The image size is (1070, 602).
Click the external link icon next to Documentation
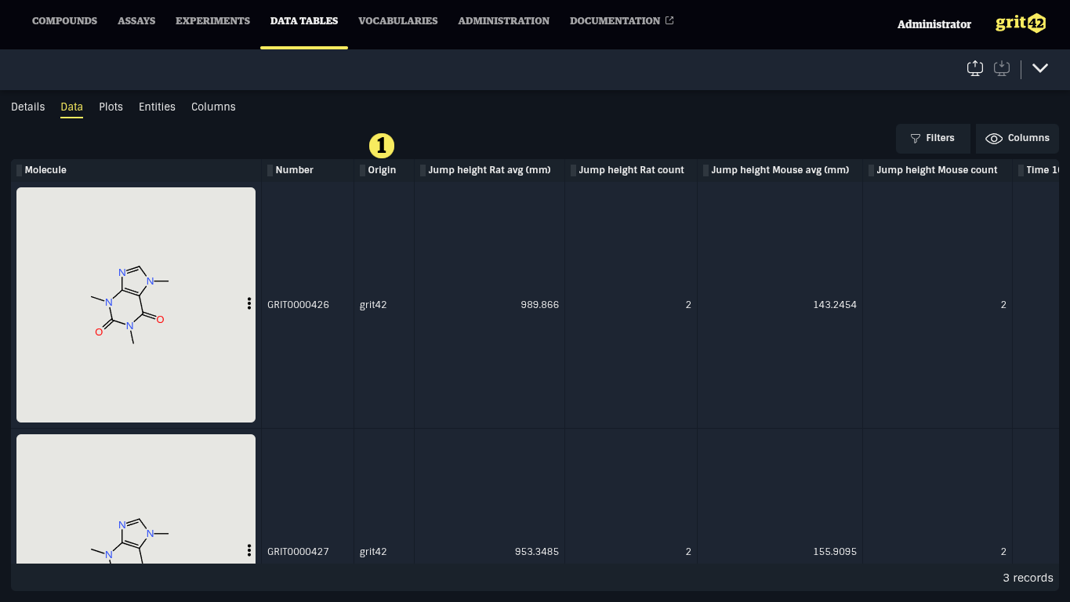pyautogui.click(x=669, y=20)
